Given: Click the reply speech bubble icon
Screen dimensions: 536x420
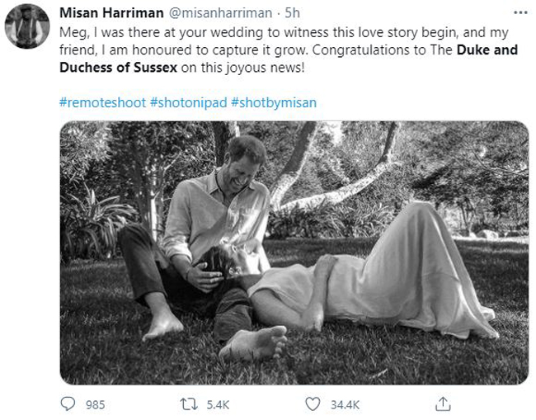Looking at the screenshot, I should click(x=68, y=403).
